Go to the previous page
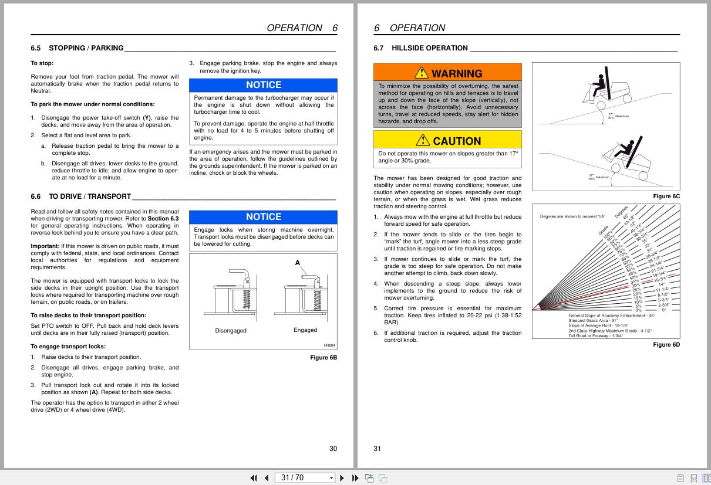 click(267, 478)
